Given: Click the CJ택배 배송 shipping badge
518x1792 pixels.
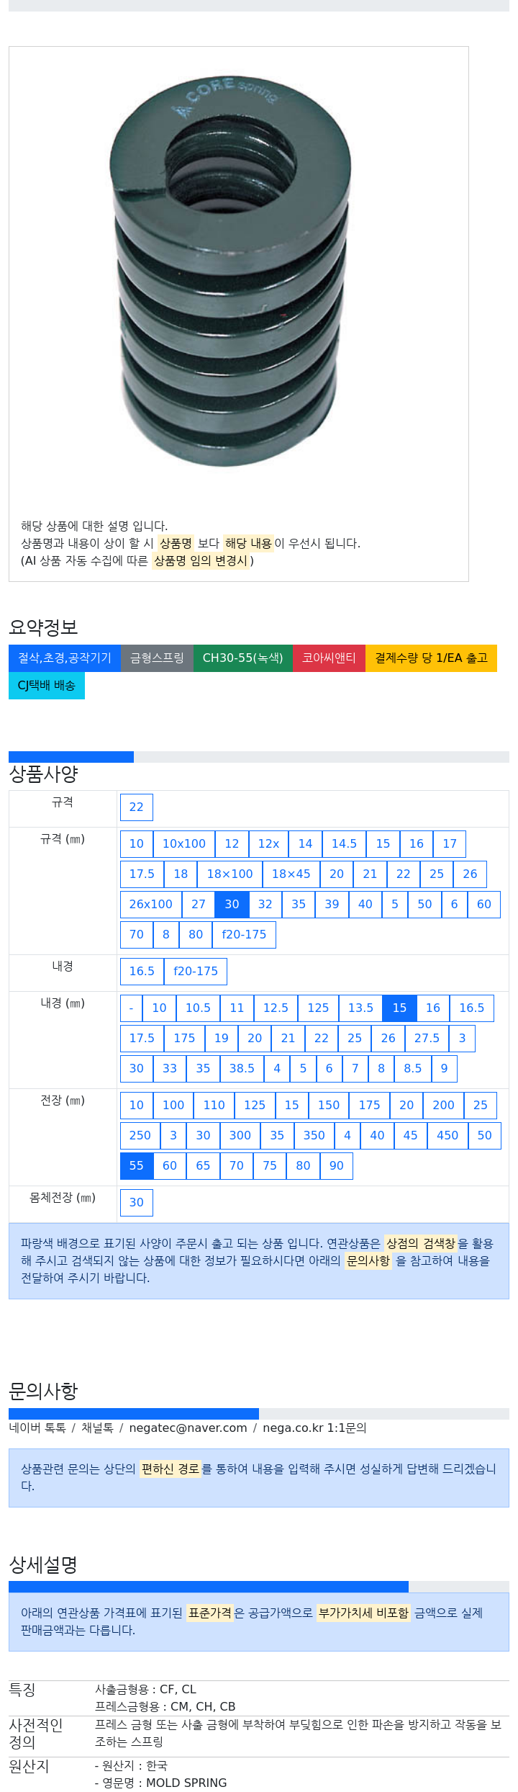Looking at the screenshot, I should pos(47,685).
